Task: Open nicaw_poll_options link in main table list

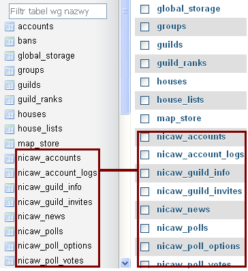Action: click(198, 246)
